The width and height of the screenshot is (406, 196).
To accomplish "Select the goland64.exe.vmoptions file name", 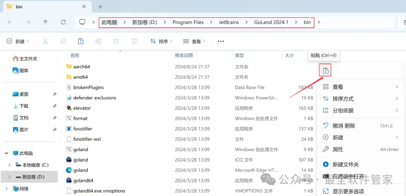I will coord(99,191).
